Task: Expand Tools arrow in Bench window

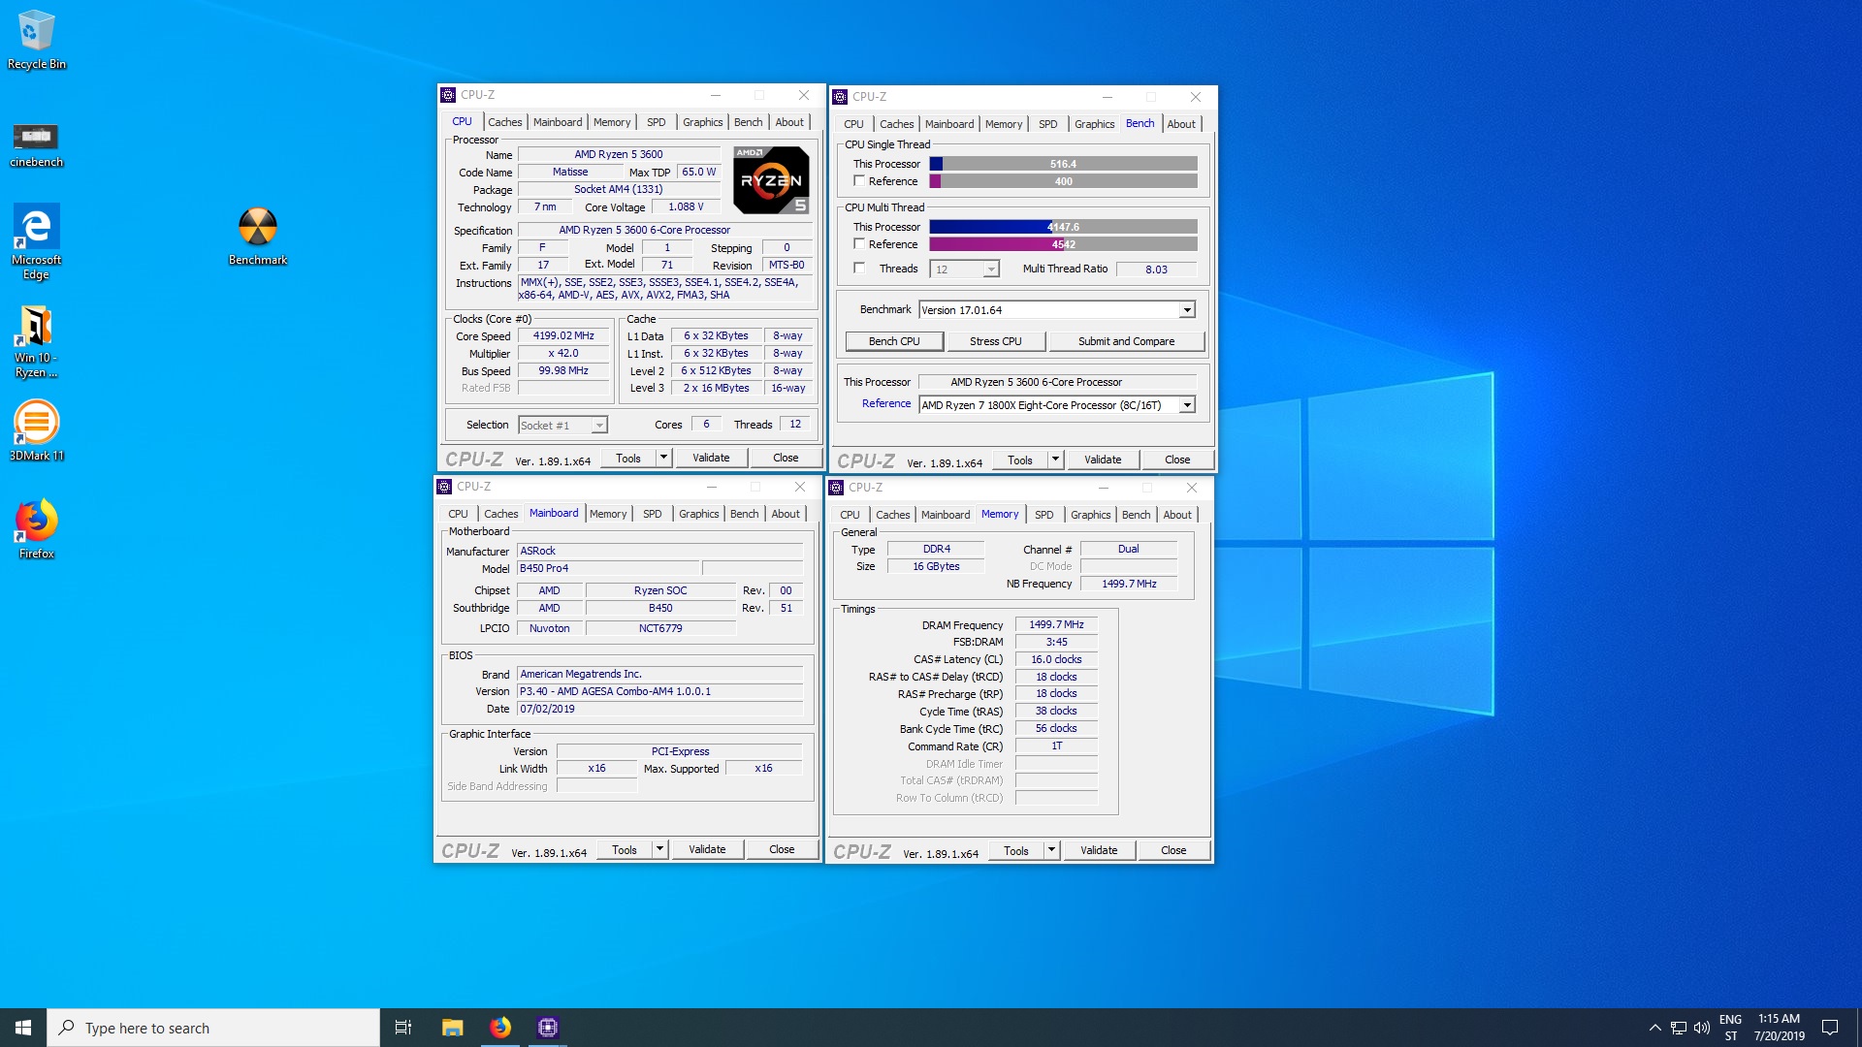Action: (x=1056, y=460)
